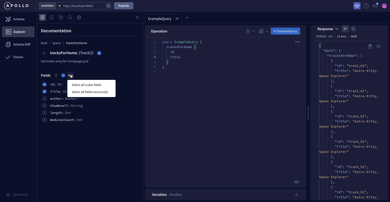This screenshot has width=390, height=202.
Task: Switch response to table view
Action: click(353, 29)
